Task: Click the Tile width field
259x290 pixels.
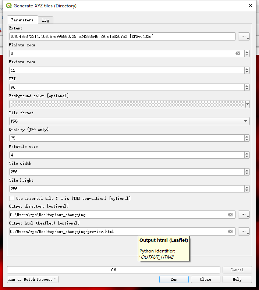Action: (127, 172)
